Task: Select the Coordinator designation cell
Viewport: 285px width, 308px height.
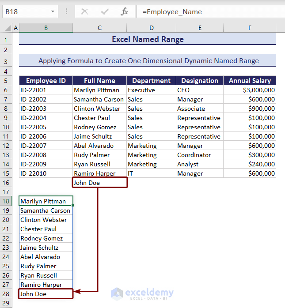Action: (200, 155)
